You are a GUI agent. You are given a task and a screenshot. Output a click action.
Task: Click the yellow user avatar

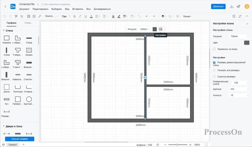[x=247, y=6]
